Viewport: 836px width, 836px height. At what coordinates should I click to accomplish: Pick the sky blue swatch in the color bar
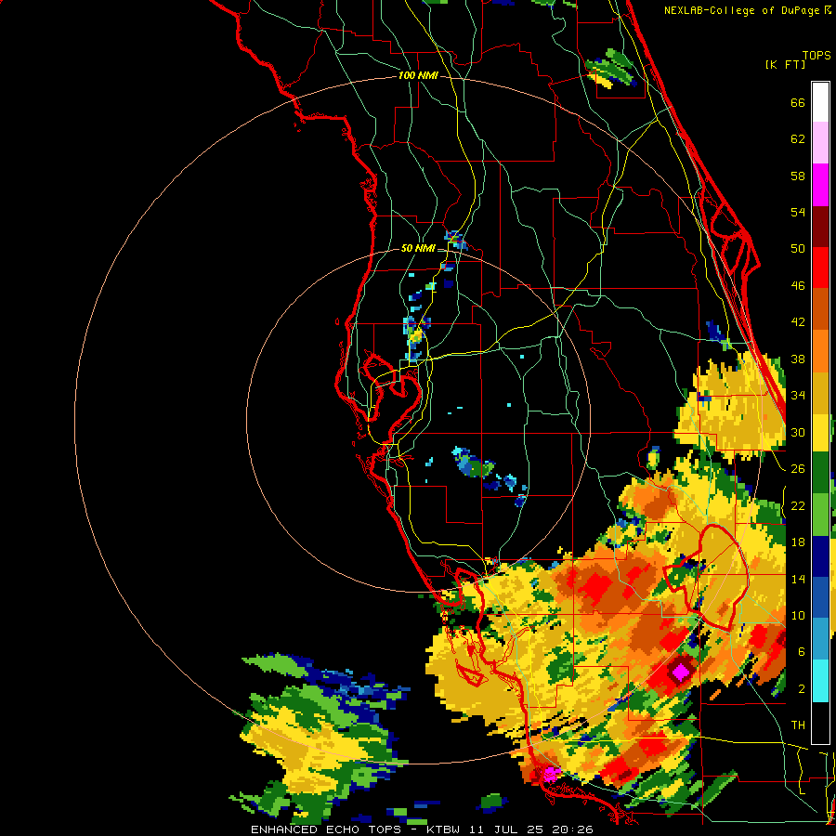(820, 639)
